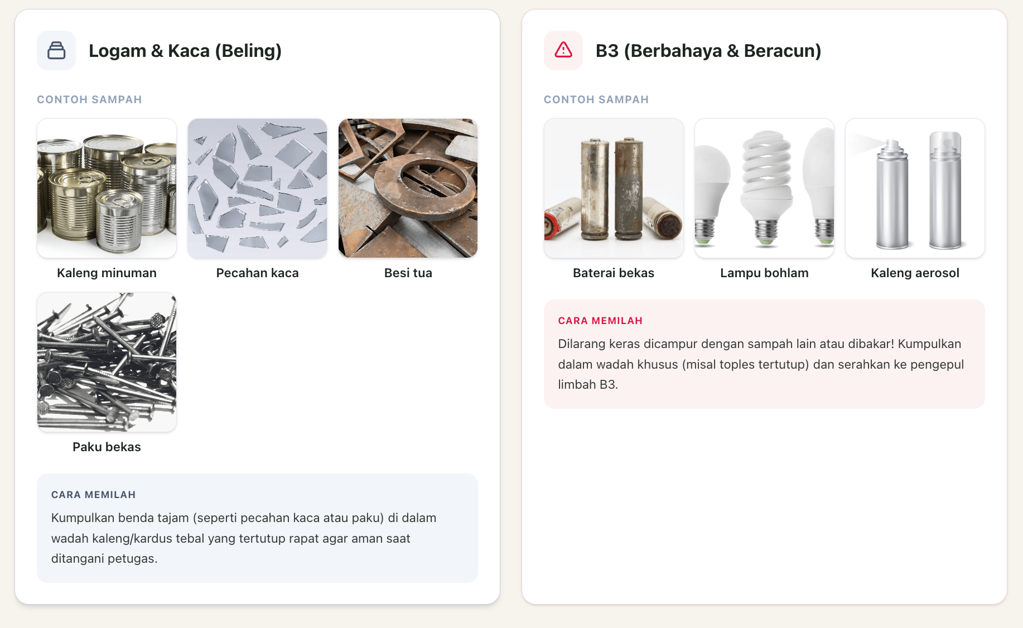Open the Baterai bekas image

(x=614, y=189)
